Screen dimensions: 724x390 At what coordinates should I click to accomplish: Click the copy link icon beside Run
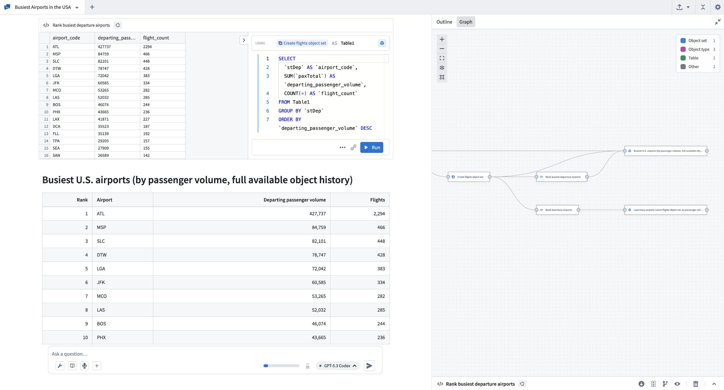pos(353,147)
